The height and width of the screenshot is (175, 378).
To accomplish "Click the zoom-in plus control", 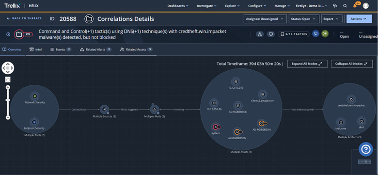I will 8,87.
